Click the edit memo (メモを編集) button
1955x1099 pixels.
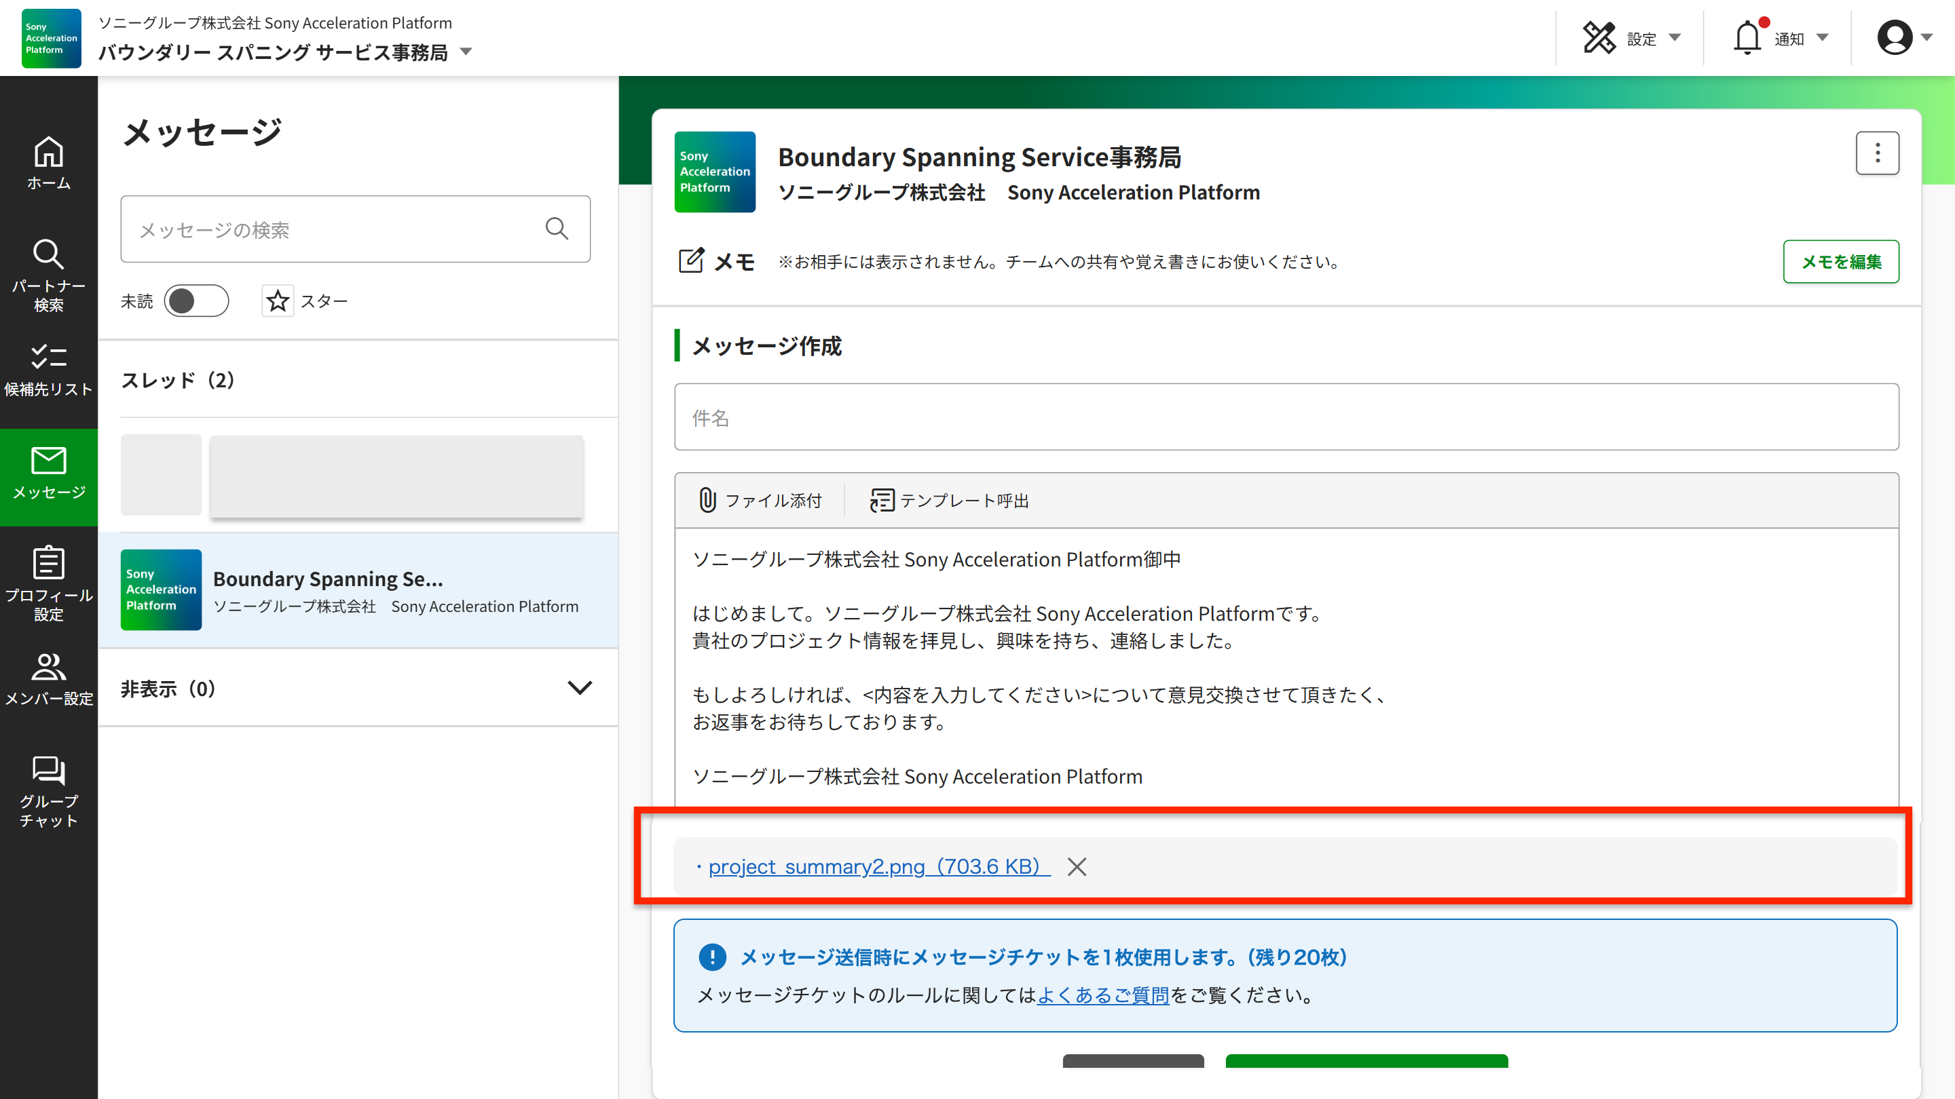(x=1840, y=262)
